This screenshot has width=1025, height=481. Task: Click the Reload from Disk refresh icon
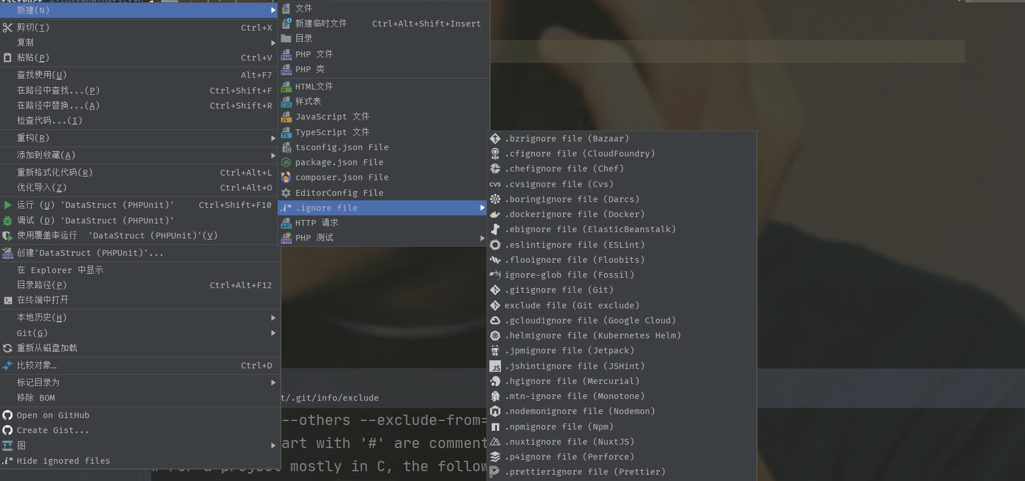click(x=8, y=348)
